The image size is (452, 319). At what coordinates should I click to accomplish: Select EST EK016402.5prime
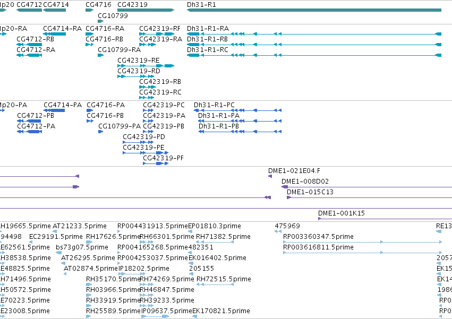[191, 263]
